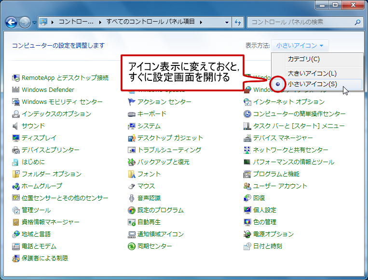The width and height of the screenshot is (368, 280).
Task: Click the すべてのコントロール パネル項目 breadcrumb
Action: pos(150,22)
